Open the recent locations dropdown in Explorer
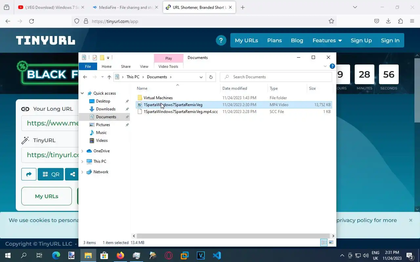The width and height of the screenshot is (420, 262). [x=102, y=77]
